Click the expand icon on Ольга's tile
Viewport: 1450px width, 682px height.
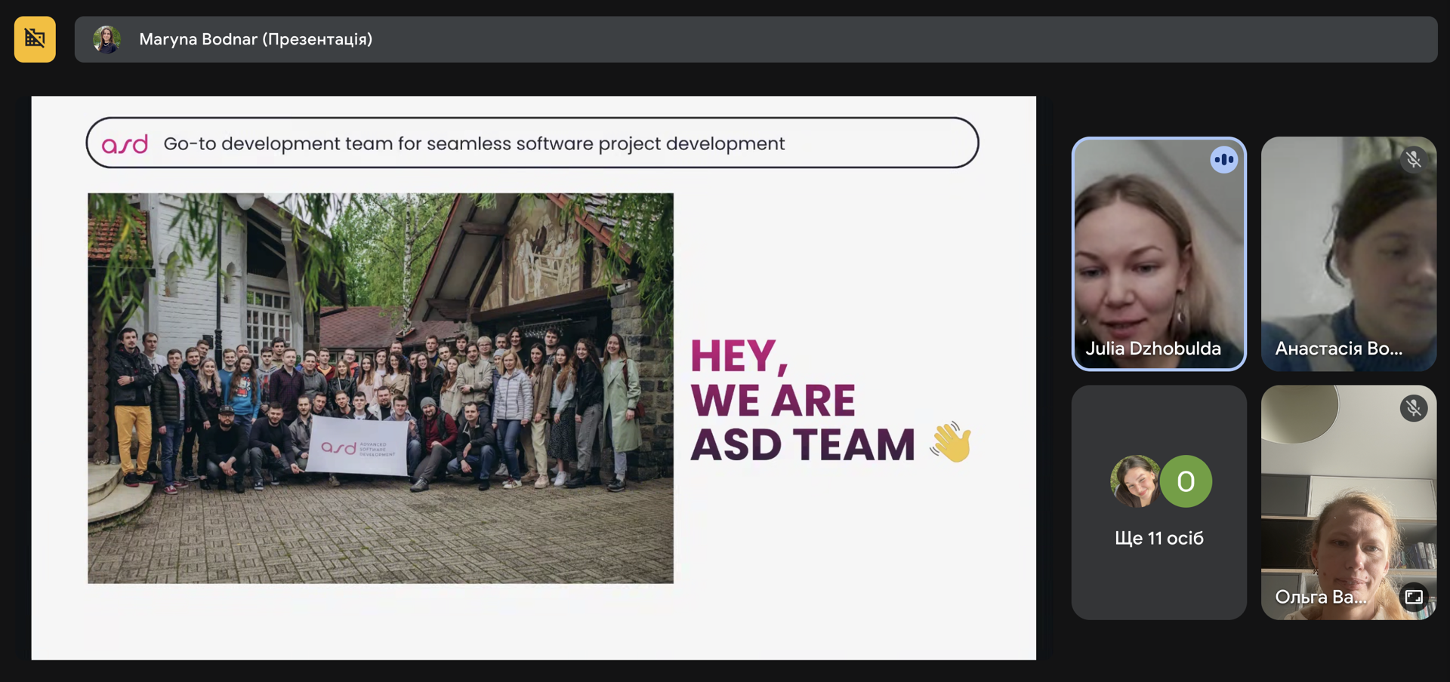tap(1414, 598)
